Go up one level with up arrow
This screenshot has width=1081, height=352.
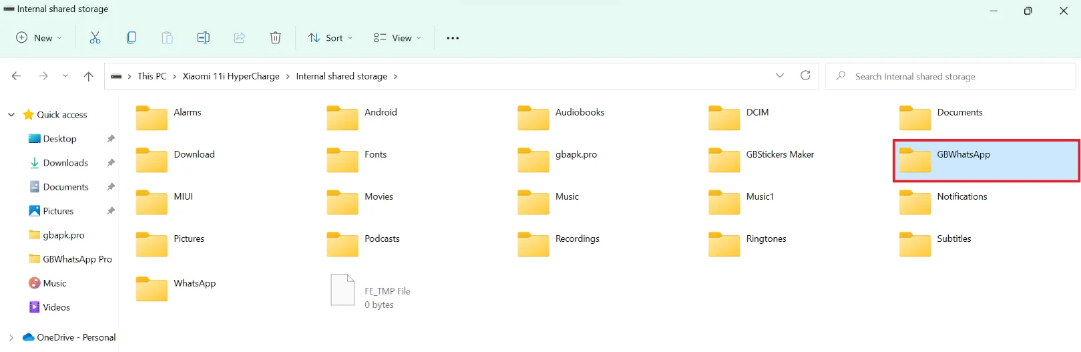coord(88,76)
